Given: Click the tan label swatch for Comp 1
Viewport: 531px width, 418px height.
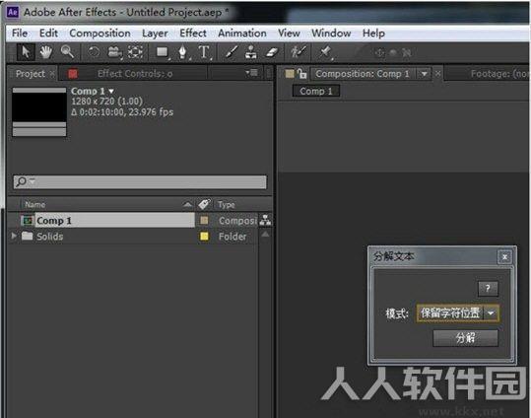Looking at the screenshot, I should [x=204, y=221].
